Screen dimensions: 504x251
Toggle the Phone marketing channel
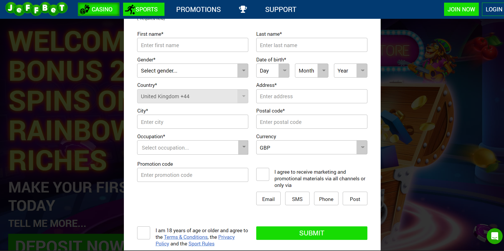(x=326, y=199)
